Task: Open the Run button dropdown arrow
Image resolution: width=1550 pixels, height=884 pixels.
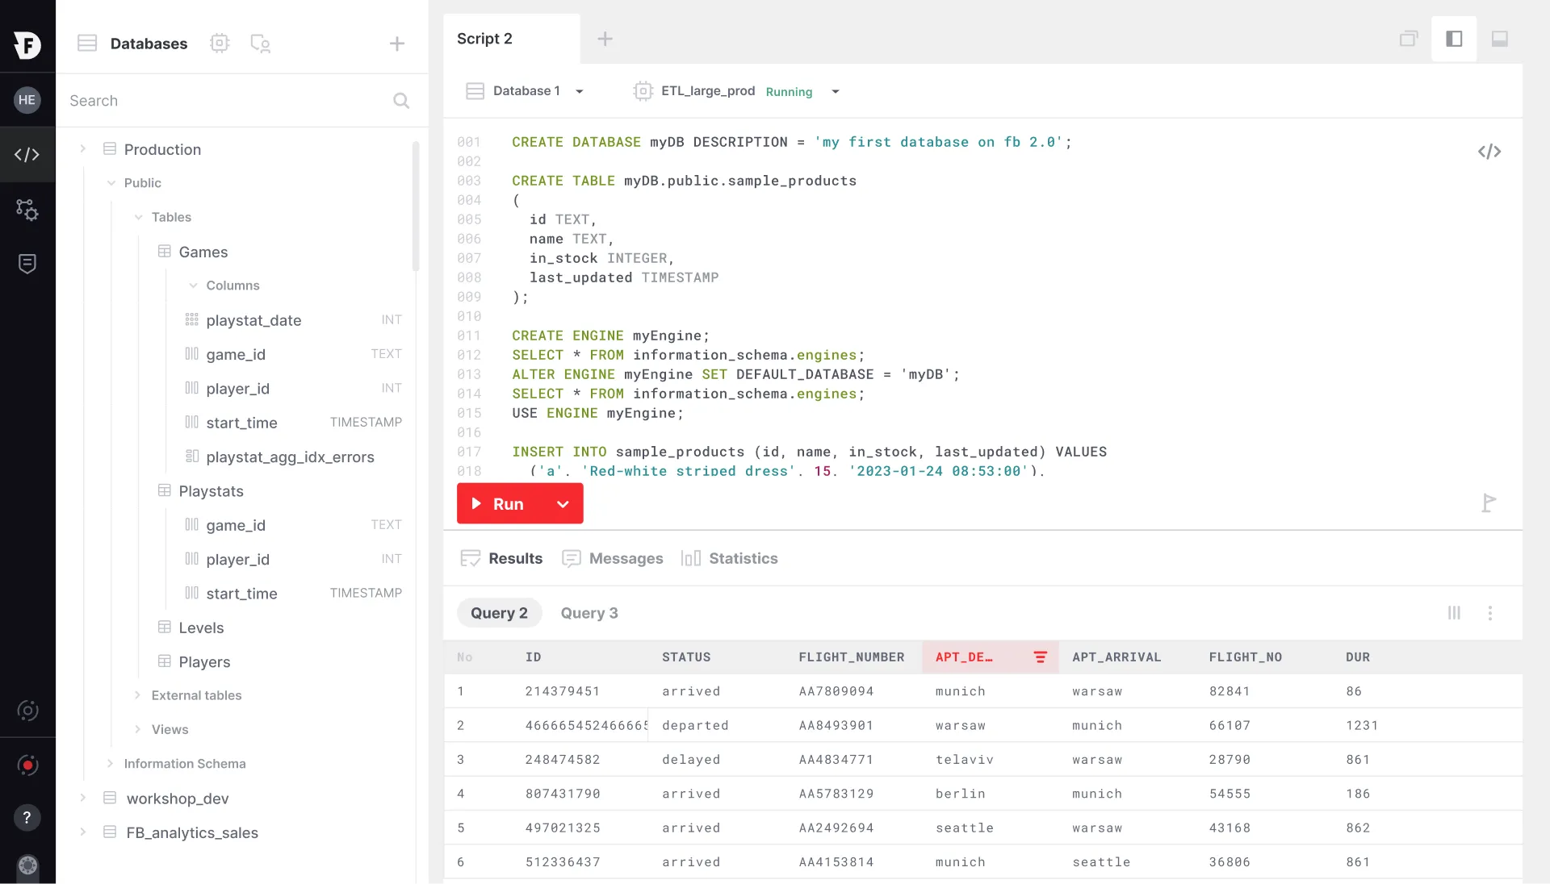Action: [563, 504]
